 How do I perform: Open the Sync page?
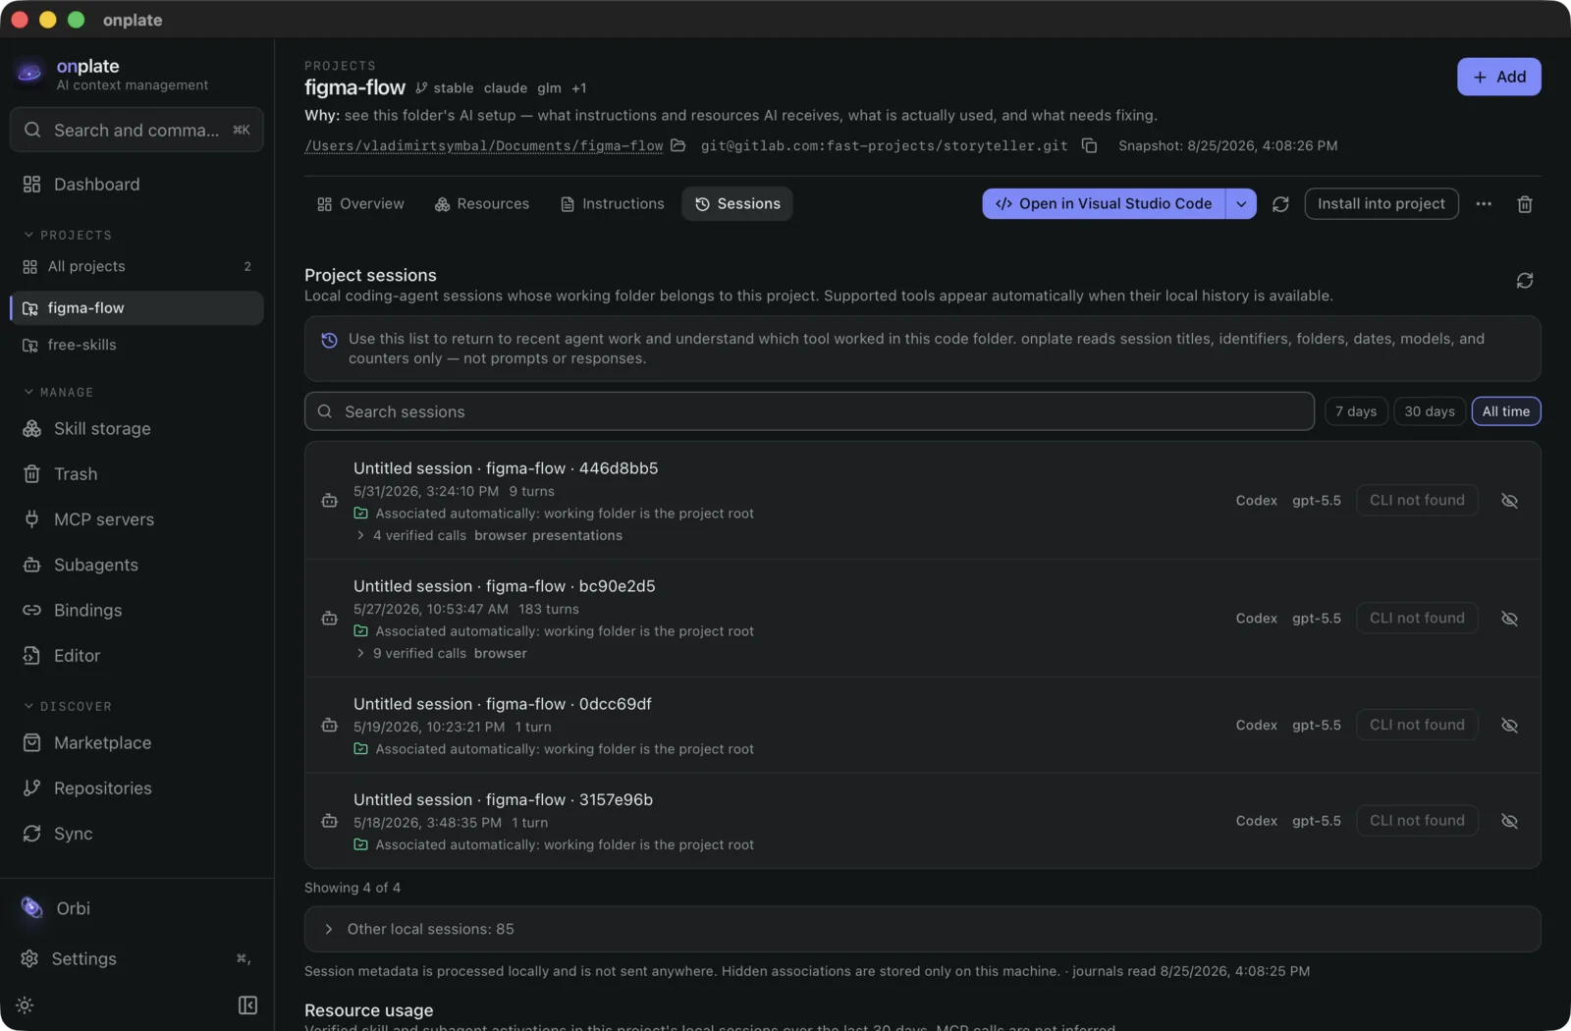point(136,834)
